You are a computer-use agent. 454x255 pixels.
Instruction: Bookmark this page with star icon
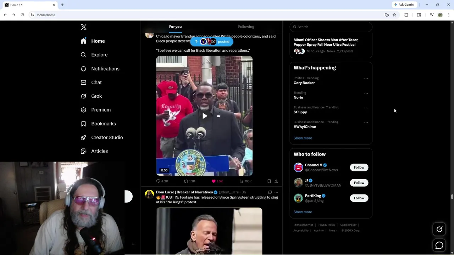tap(394, 15)
